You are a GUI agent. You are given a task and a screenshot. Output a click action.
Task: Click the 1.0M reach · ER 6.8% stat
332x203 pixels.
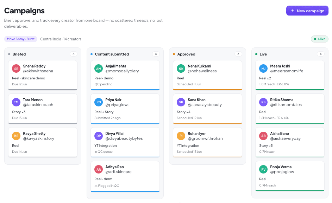point(274,84)
